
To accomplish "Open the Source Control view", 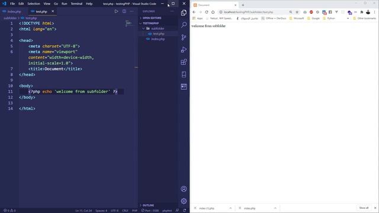I will (184, 37).
